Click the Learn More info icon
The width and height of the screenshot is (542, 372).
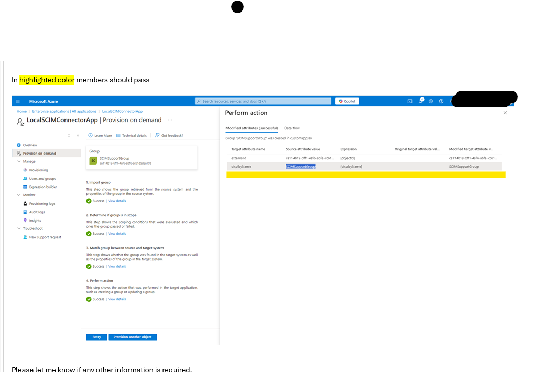pos(90,135)
